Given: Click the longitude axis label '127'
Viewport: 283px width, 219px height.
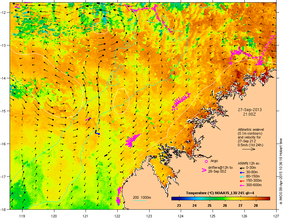Looking at the screenshot, I should 276,216.
